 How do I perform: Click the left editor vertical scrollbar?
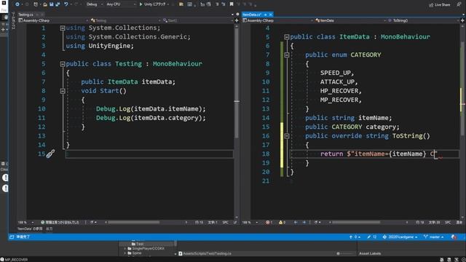[237, 83]
